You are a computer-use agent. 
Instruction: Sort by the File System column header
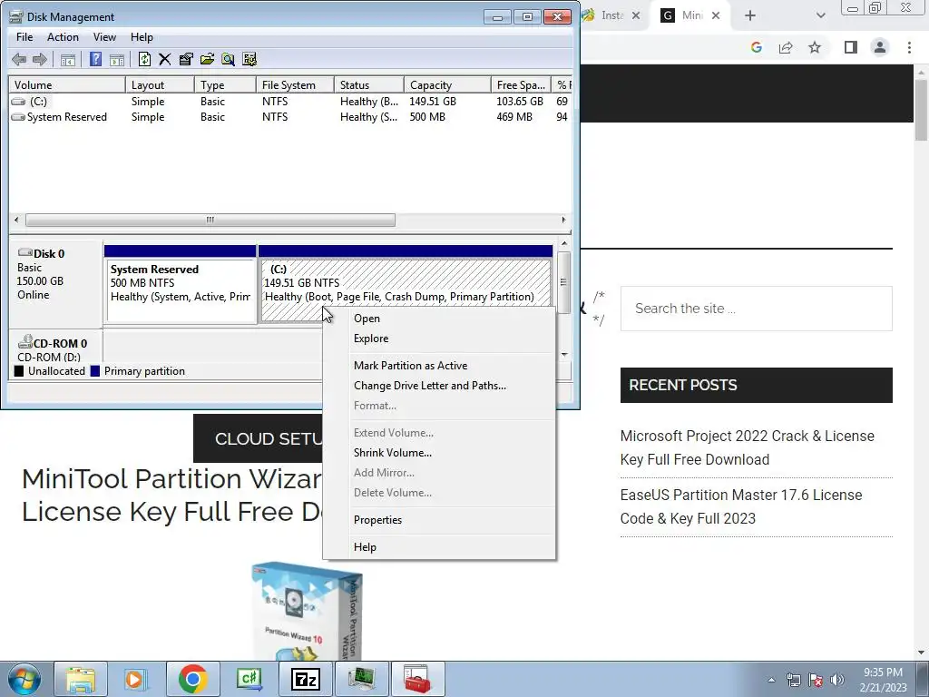(295, 85)
